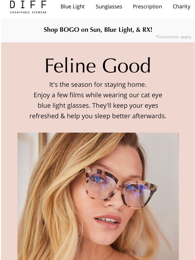
Task: Open the Blue Light navigation link
Action: (x=73, y=7)
